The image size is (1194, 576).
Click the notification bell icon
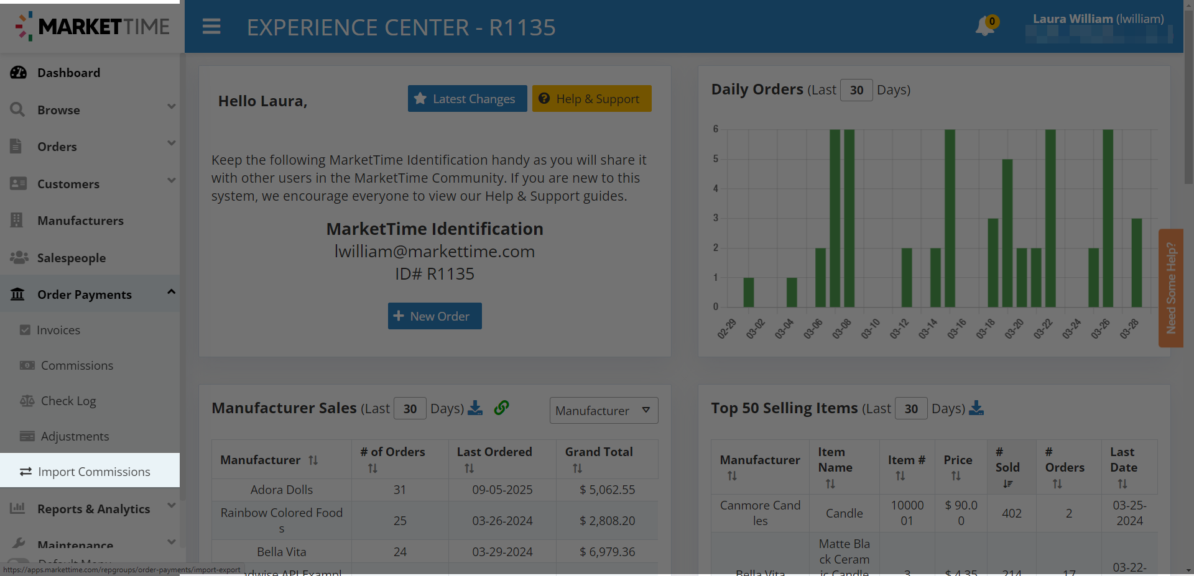(985, 26)
